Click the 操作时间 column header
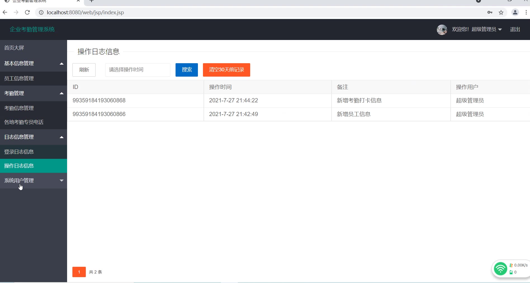This screenshot has height=283, width=530. pos(268,87)
